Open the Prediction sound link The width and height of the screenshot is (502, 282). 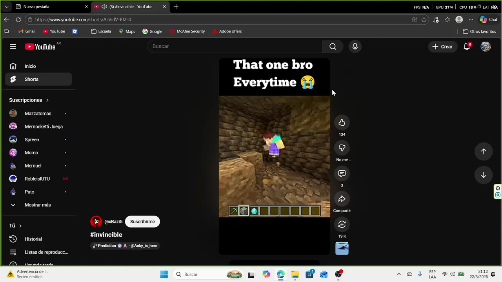pos(125,246)
